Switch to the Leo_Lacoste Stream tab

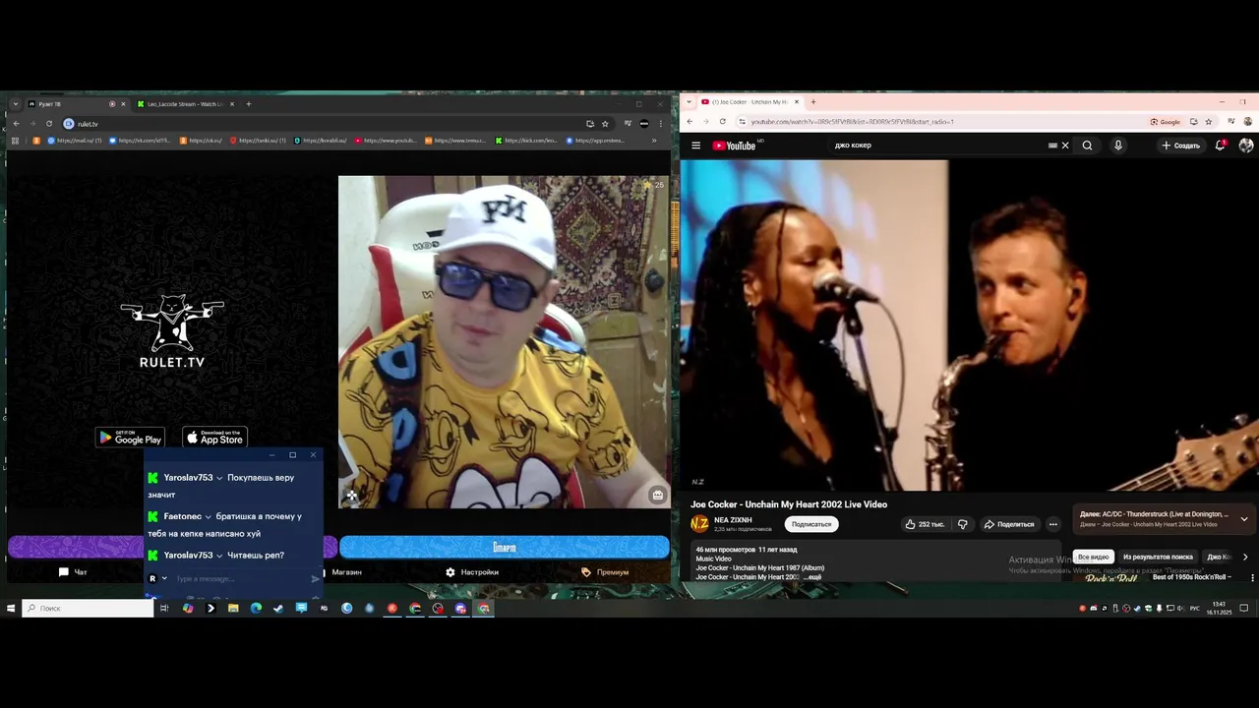coord(185,104)
